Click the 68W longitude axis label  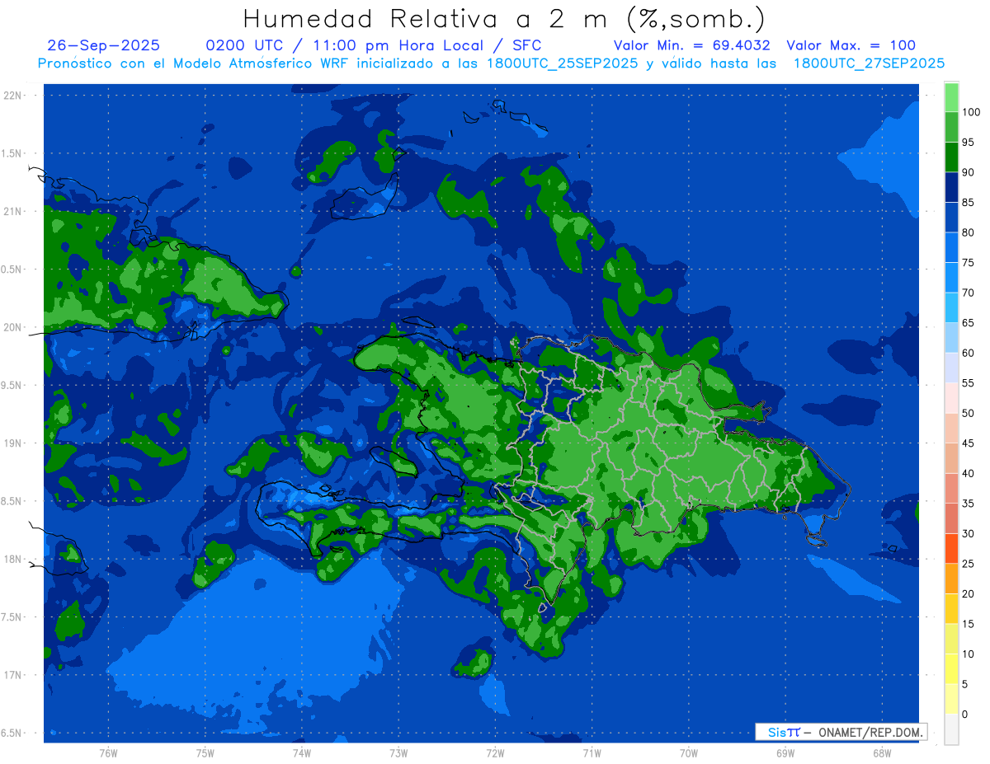[881, 752]
